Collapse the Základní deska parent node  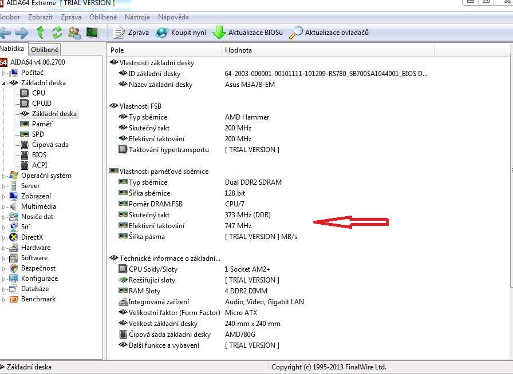coord(3,83)
